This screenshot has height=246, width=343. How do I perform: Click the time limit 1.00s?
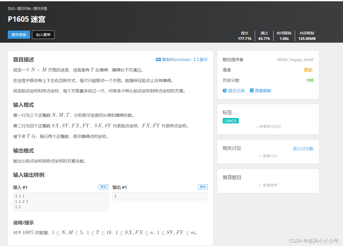tap(284, 39)
